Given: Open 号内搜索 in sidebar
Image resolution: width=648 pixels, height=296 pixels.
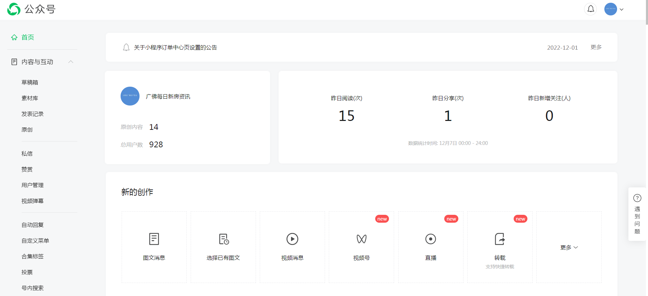Looking at the screenshot, I should click(33, 288).
